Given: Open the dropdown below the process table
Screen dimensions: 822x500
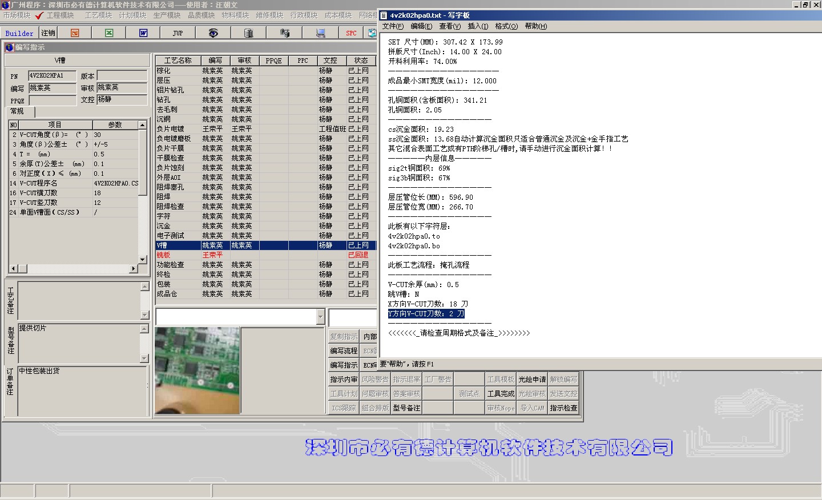Looking at the screenshot, I should point(320,317).
